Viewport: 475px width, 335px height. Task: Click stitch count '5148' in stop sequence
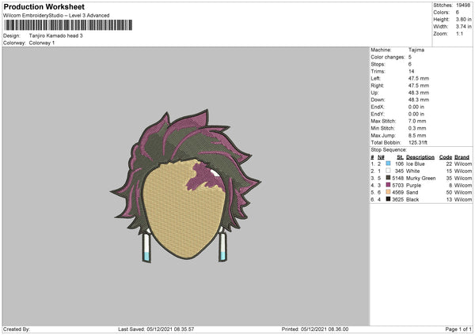397,178
